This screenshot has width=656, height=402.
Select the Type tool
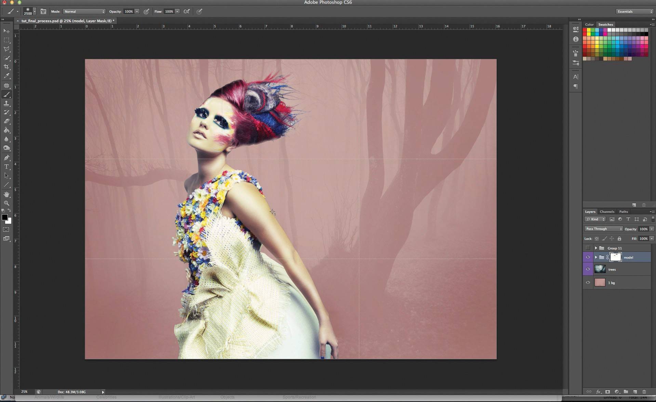click(x=6, y=167)
